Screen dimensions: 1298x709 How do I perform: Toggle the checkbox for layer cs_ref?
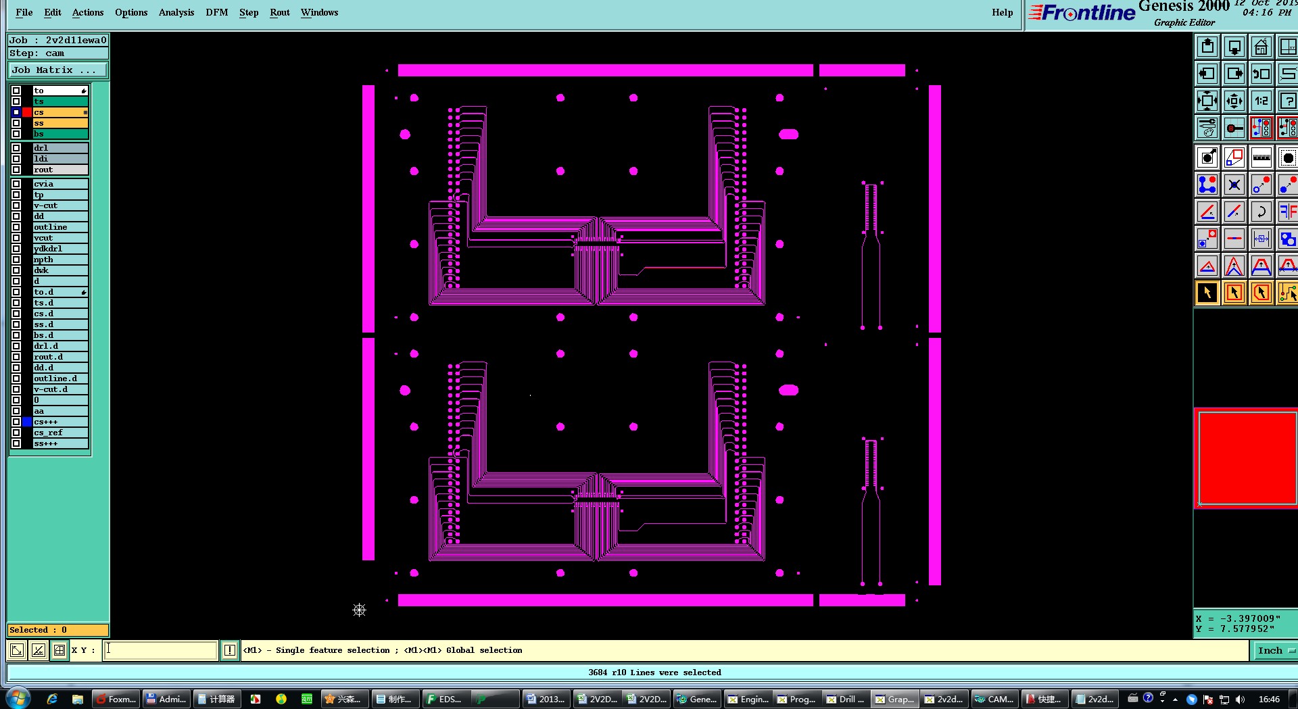(16, 433)
